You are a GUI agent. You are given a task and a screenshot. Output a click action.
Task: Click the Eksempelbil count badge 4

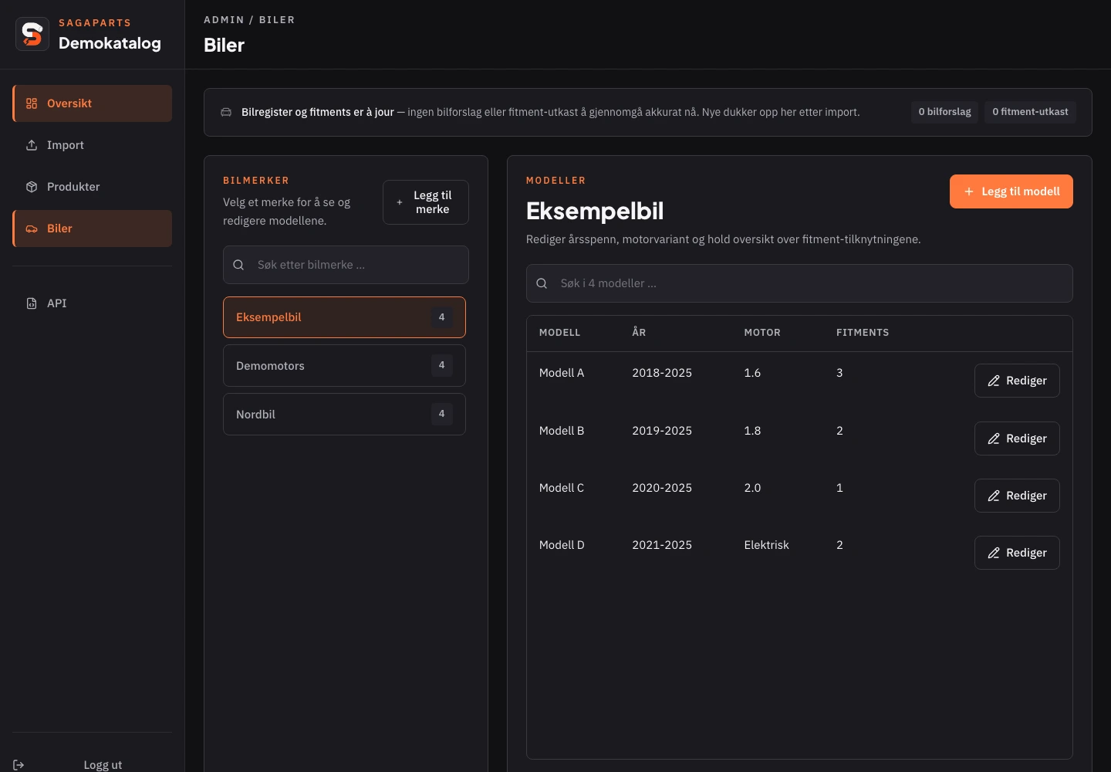coord(441,317)
